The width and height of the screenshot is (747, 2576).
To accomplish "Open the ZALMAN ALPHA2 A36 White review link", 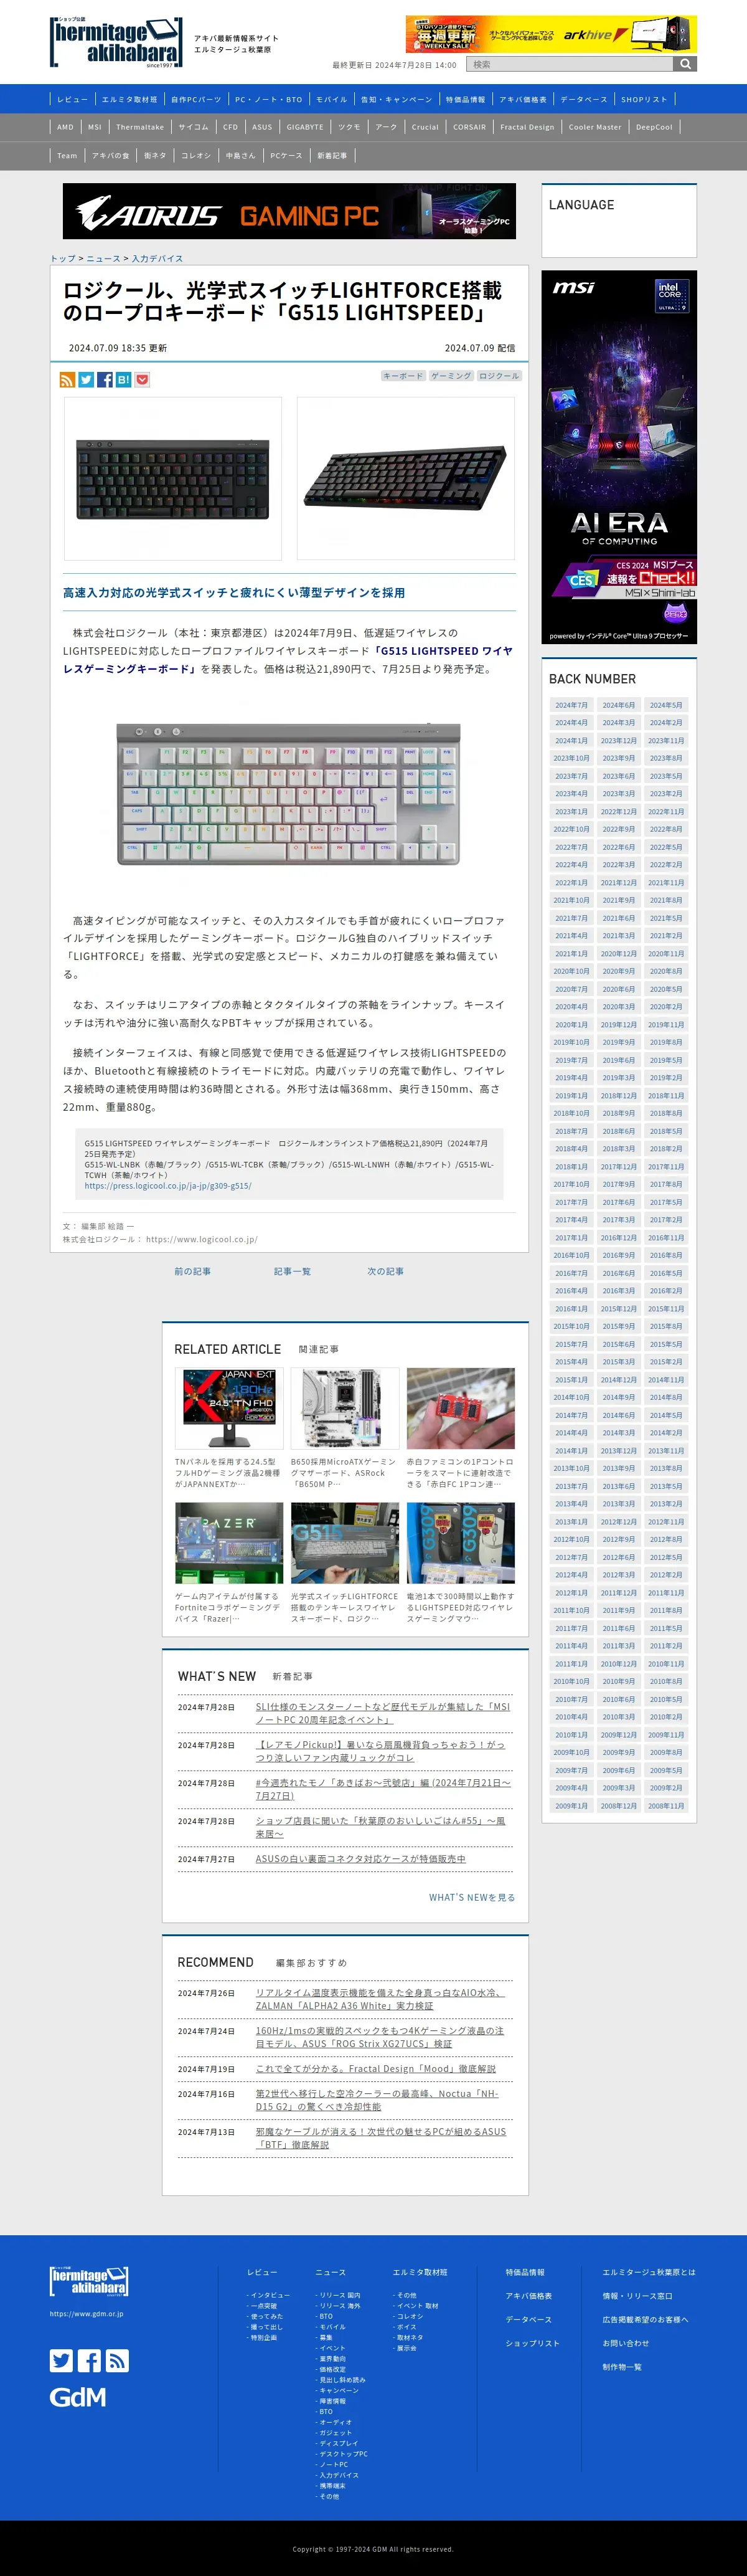I will pyautogui.click(x=380, y=1999).
